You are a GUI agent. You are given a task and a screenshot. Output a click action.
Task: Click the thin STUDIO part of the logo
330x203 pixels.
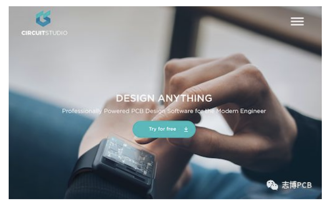point(56,33)
